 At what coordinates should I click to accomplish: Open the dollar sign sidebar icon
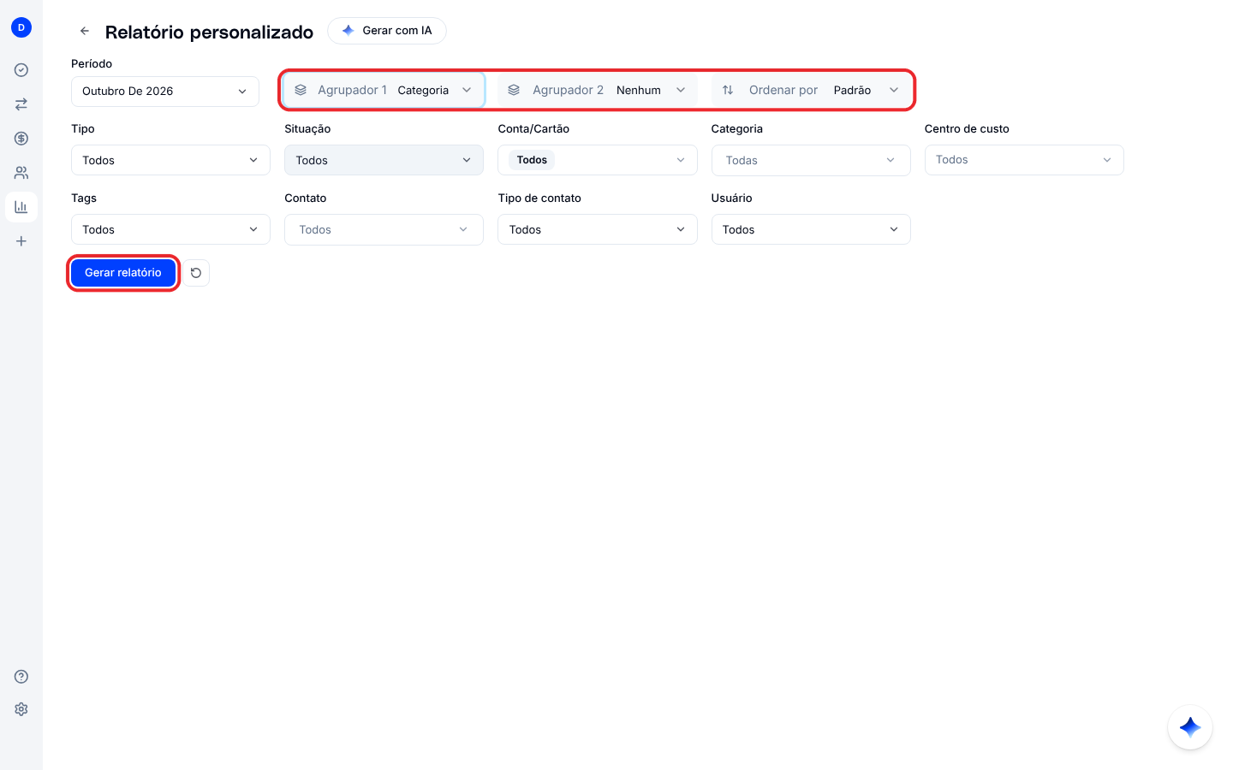coord(21,139)
